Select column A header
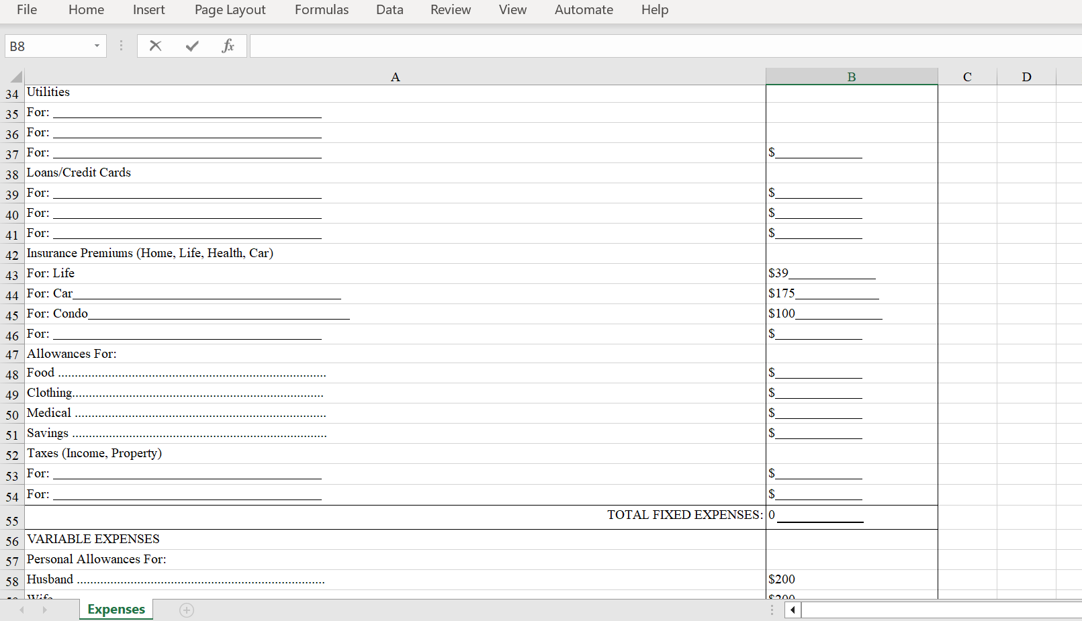Image resolution: width=1082 pixels, height=621 pixels. coord(395,77)
